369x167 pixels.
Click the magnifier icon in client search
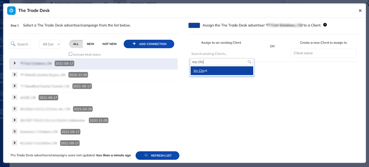click(249, 62)
